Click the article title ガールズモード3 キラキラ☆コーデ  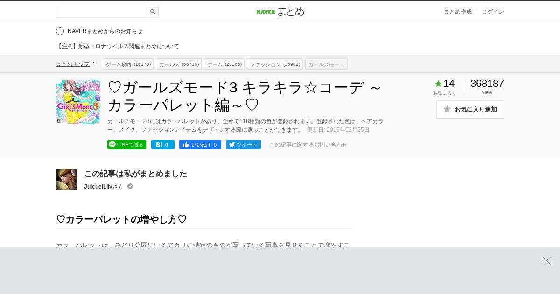coord(245,96)
